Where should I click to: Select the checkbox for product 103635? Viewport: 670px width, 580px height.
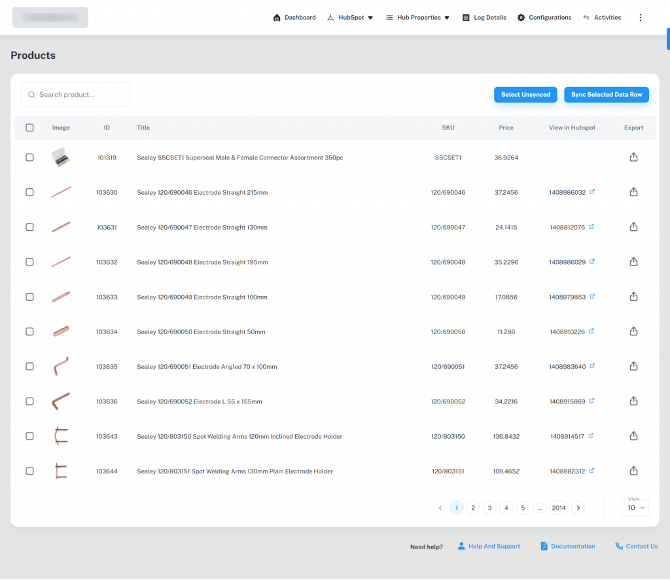click(29, 366)
